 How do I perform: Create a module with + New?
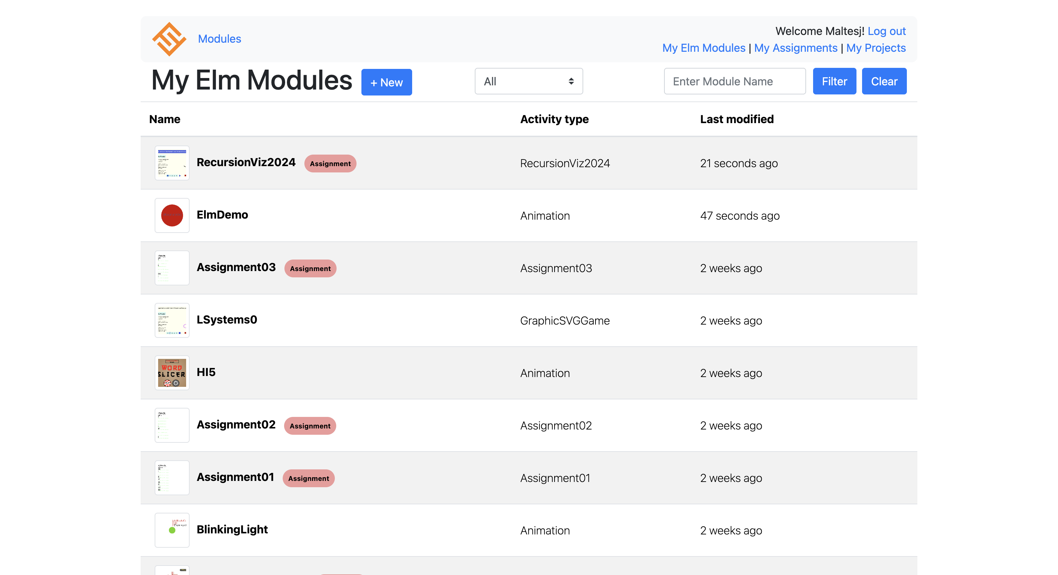[x=386, y=82]
